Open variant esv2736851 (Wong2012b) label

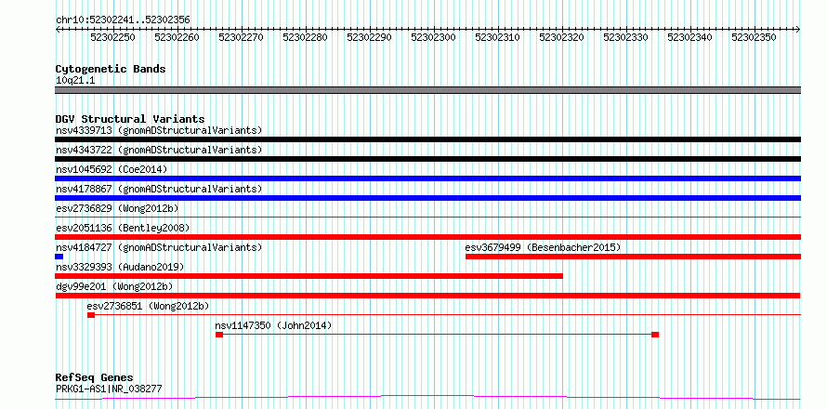tap(148, 306)
